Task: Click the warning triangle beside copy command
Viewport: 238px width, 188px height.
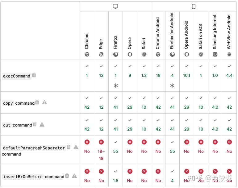Action: [44, 102]
